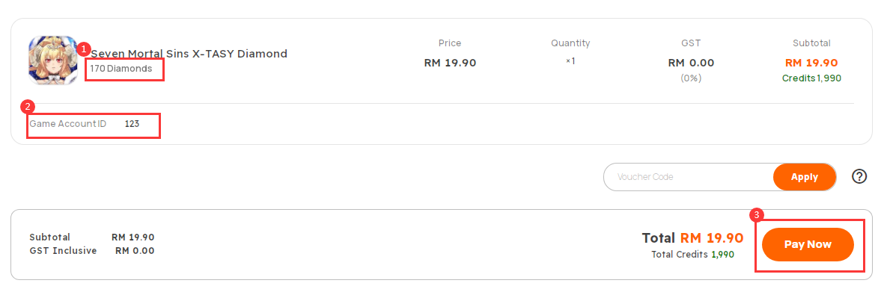
Task: Click the Game Account ID label
Action: pos(67,124)
